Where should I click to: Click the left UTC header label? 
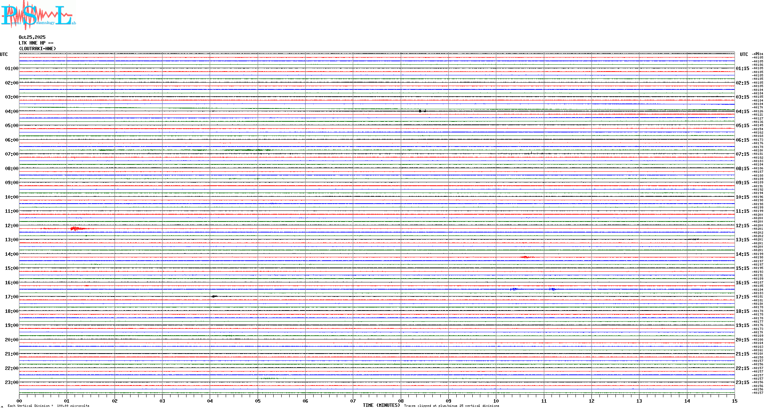4,54
